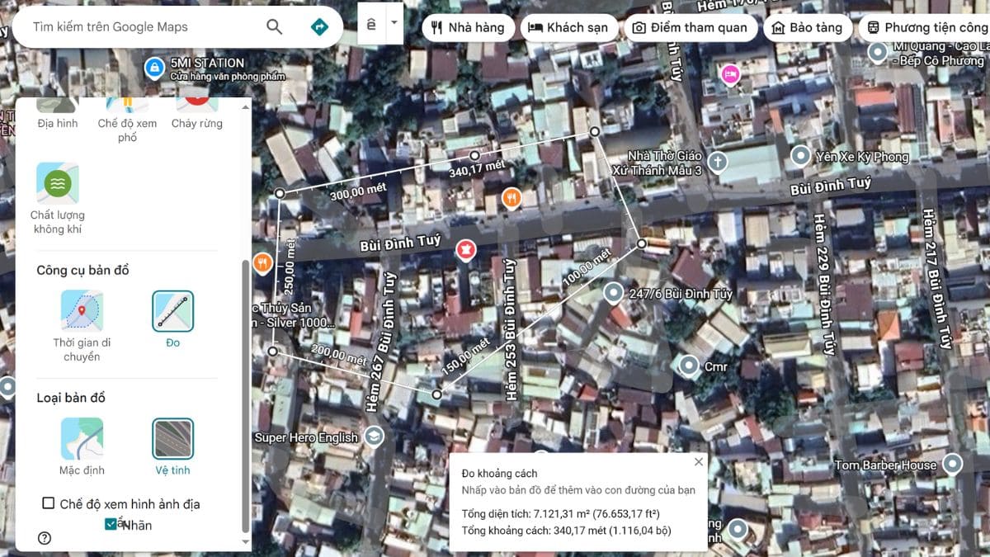Click the orange restaurant pin on left edge
Screen dimensions: 990x557
(x=262, y=262)
